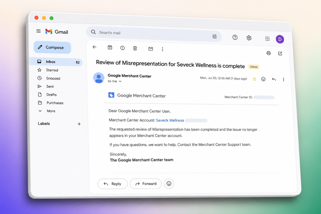321x214 pixels.
Task: Report this email as spam
Action: [123, 48]
